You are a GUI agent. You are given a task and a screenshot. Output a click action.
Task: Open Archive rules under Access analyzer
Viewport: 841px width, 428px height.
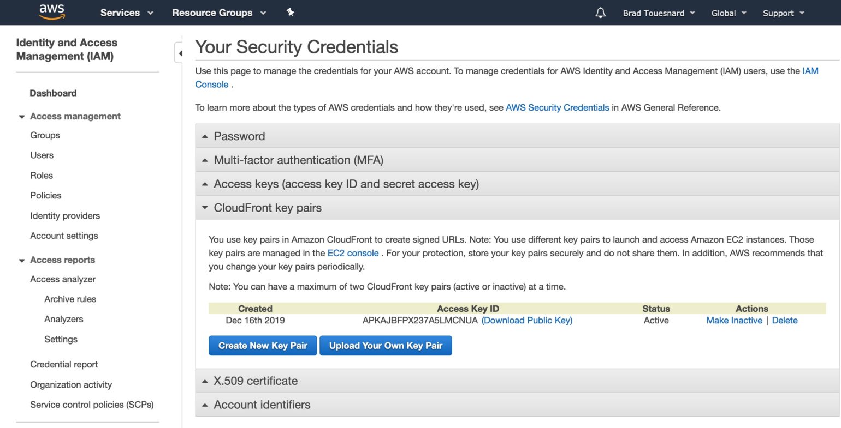[x=70, y=299]
